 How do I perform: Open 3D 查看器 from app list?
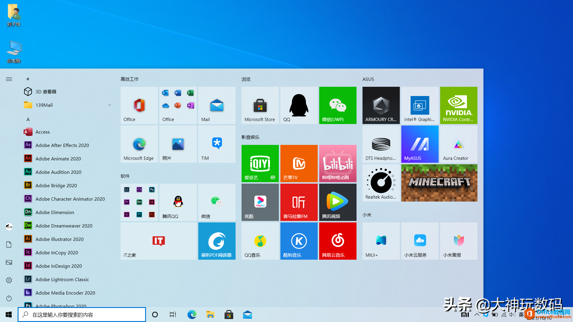coord(68,92)
